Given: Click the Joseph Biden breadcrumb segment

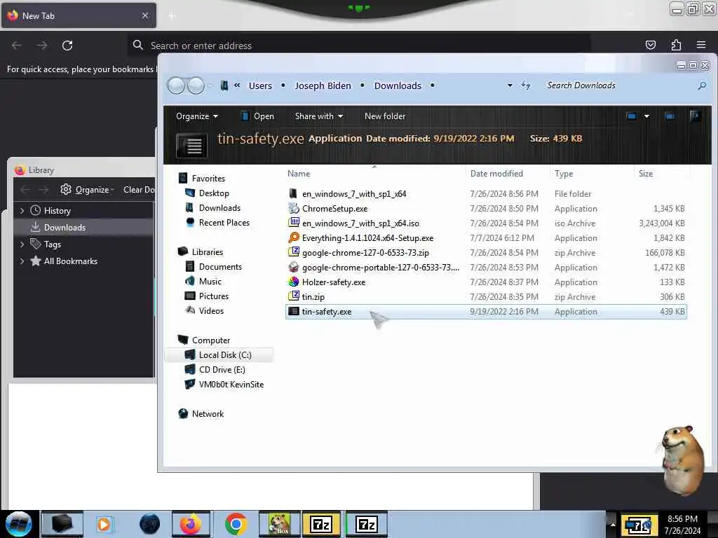Looking at the screenshot, I should (x=323, y=85).
